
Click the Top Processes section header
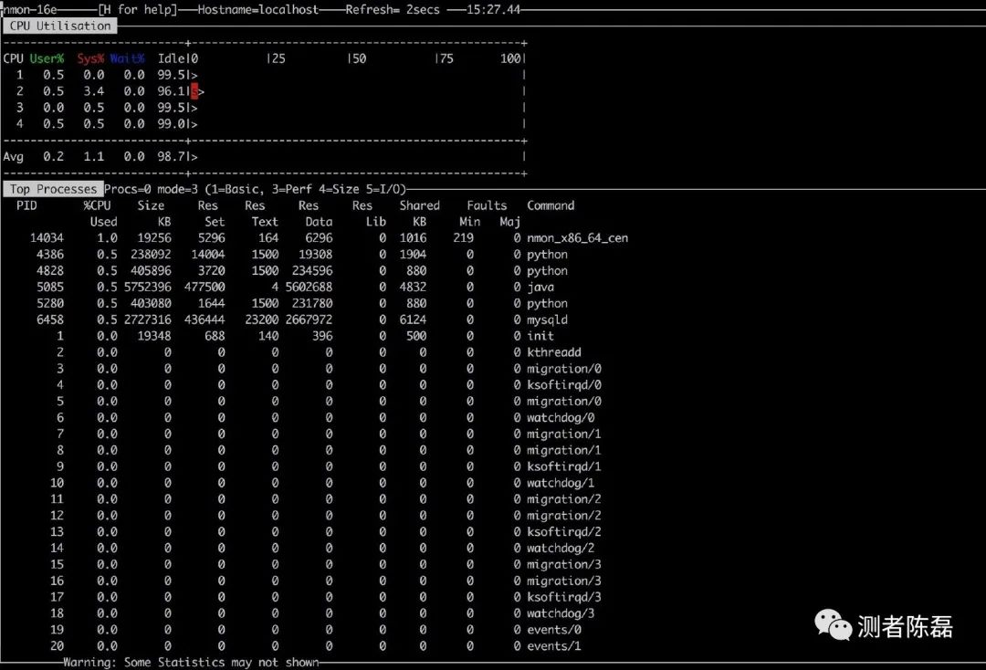tap(54, 189)
